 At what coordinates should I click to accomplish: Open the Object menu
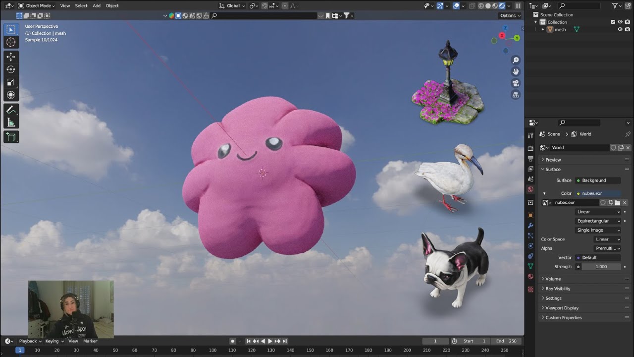pyautogui.click(x=112, y=6)
